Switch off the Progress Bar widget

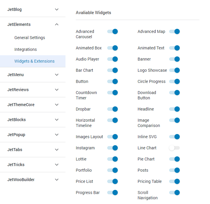(x=112, y=193)
